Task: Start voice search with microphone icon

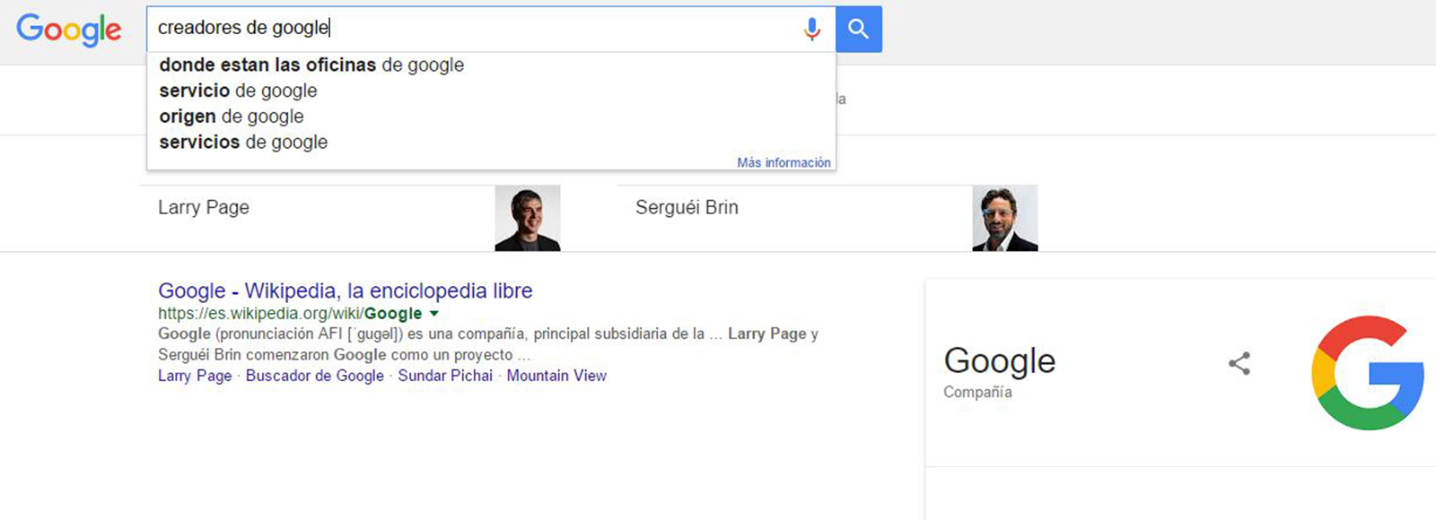Action: pos(811,30)
